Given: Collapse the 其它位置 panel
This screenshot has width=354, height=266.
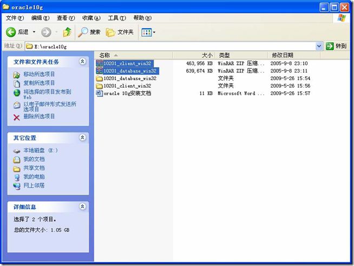Looking at the screenshot, I should click(x=82, y=137).
